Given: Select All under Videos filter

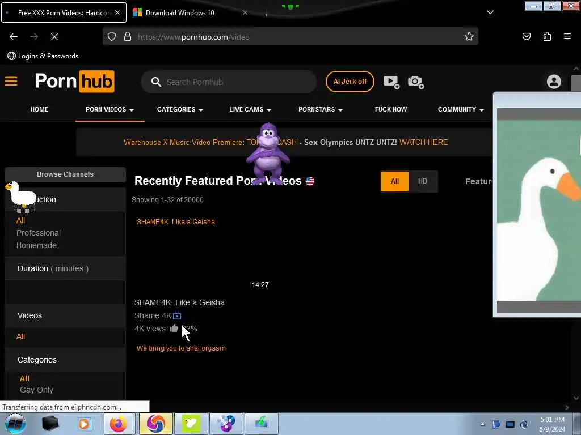Looking at the screenshot, I should 21,336.
